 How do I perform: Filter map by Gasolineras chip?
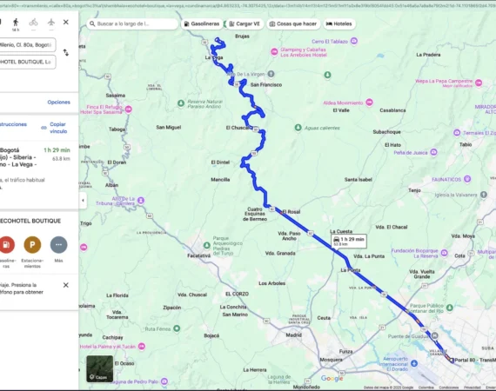[x=202, y=24]
